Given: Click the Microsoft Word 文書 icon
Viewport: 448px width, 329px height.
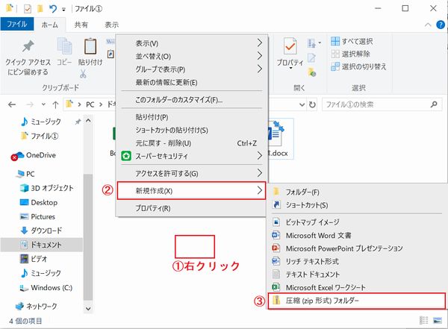Looking at the screenshot, I should pos(276,235).
